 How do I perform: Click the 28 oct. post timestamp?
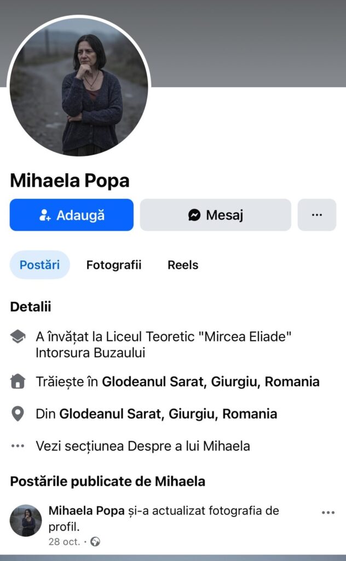[x=65, y=542]
